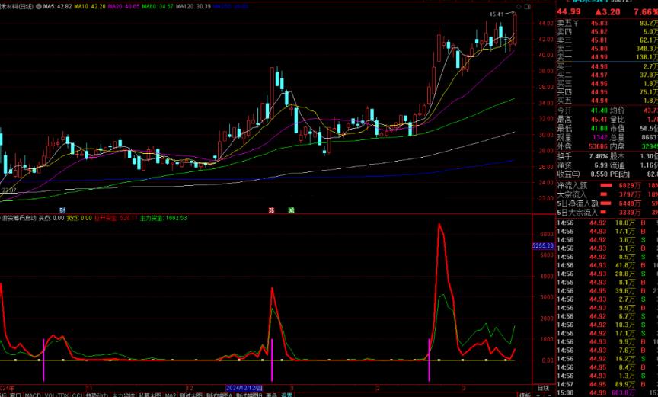
Task: Click the 45.41 high price annotation
Action: pyautogui.click(x=496, y=14)
